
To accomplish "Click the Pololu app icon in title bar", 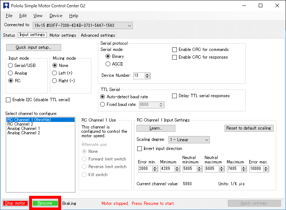I will point(6,5).
